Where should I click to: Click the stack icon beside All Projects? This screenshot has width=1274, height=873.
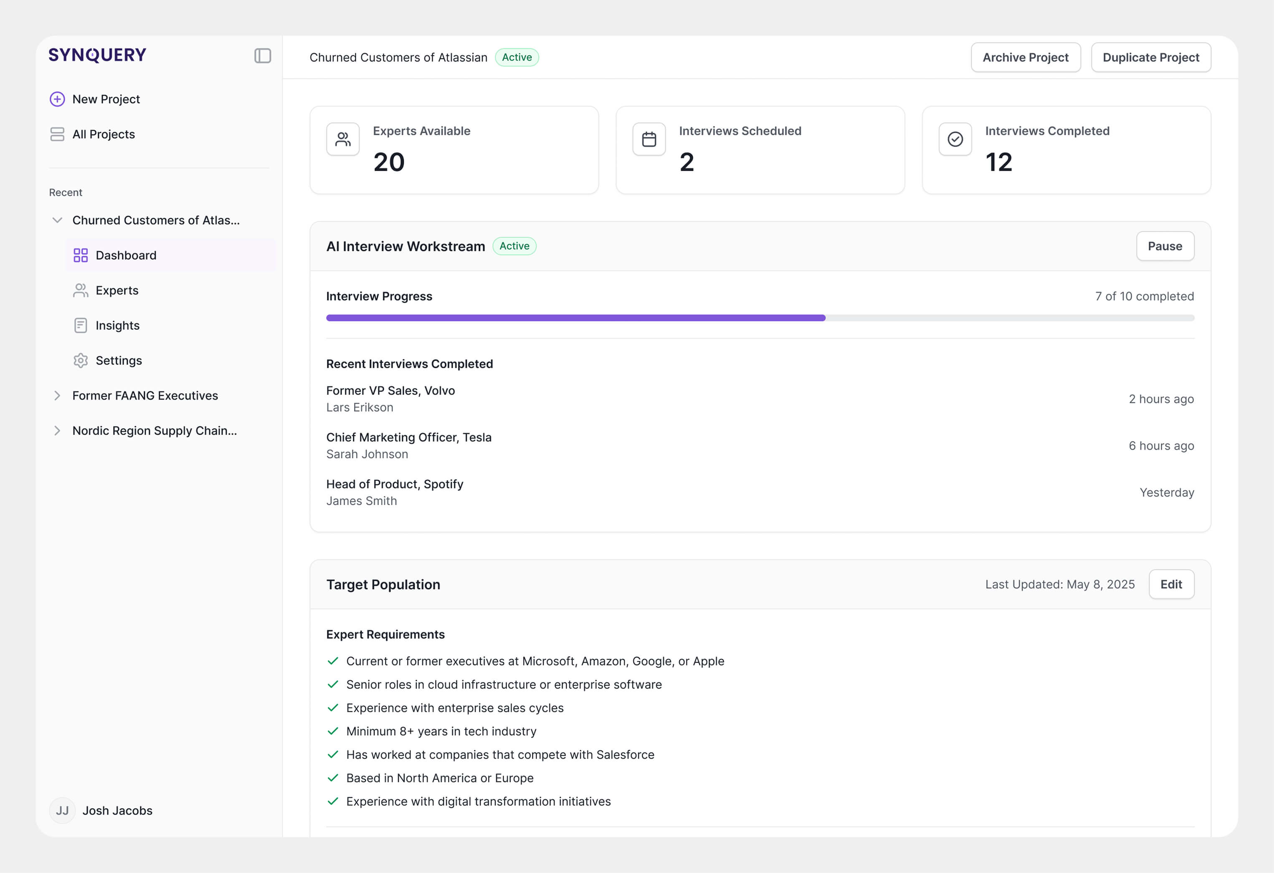[57, 134]
